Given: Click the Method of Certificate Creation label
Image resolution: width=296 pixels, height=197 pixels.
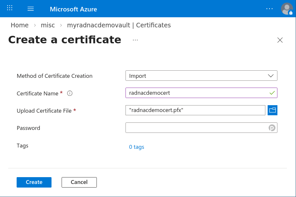Looking at the screenshot, I should [x=54, y=76].
